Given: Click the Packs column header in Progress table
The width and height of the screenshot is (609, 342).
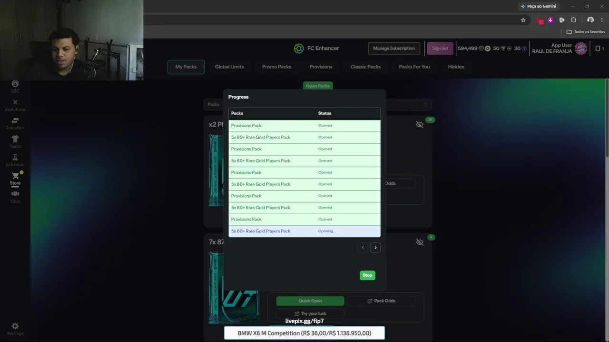Looking at the screenshot, I should click(x=237, y=113).
